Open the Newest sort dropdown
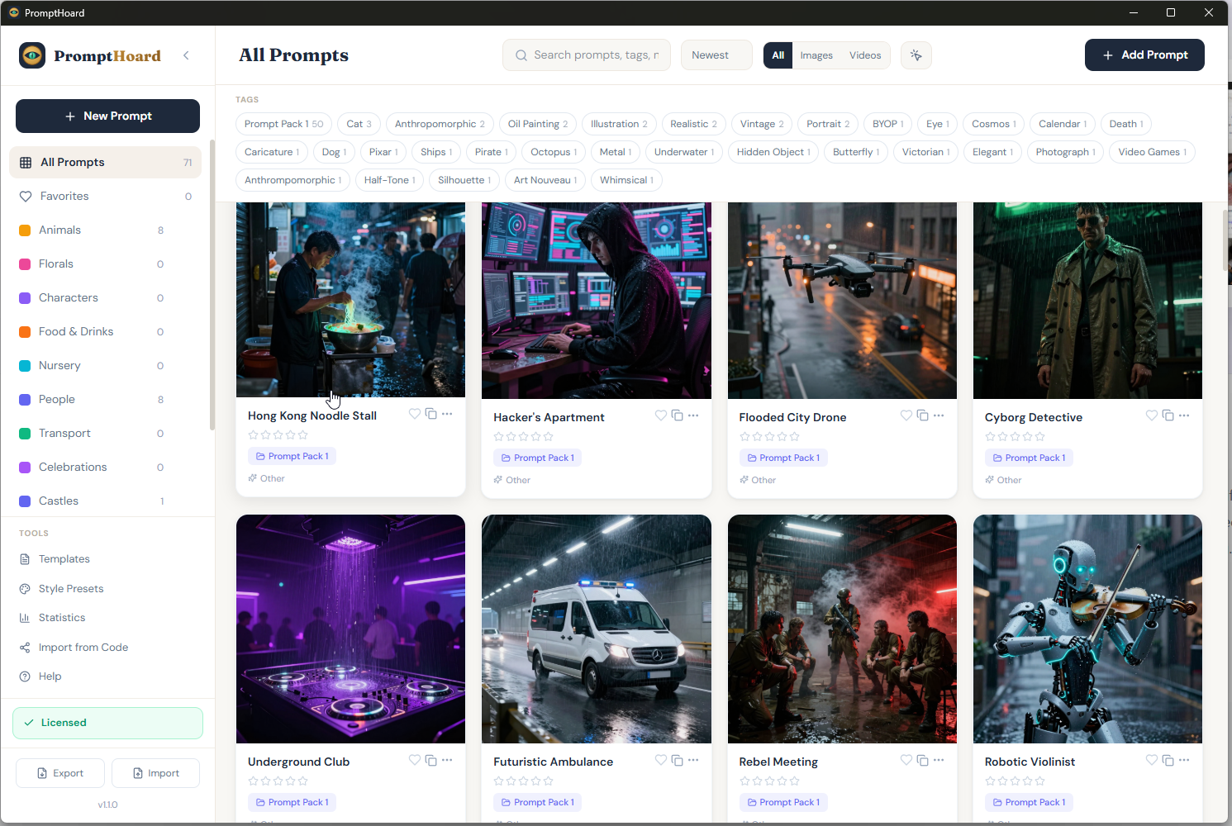The width and height of the screenshot is (1232, 826). 716,55
